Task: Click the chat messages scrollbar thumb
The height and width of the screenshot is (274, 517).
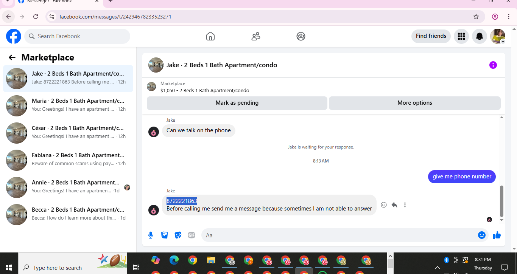Action: pyautogui.click(x=502, y=201)
